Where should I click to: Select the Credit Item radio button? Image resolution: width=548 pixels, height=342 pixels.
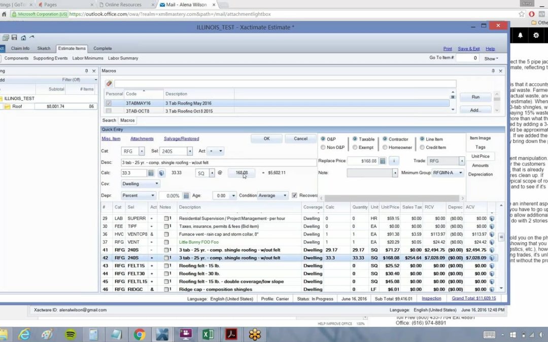pyautogui.click(x=422, y=147)
